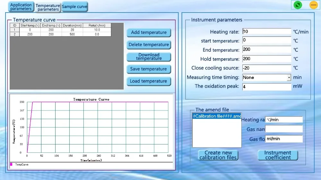
Task: Edit the oxidation peak value field
Action: point(267,86)
